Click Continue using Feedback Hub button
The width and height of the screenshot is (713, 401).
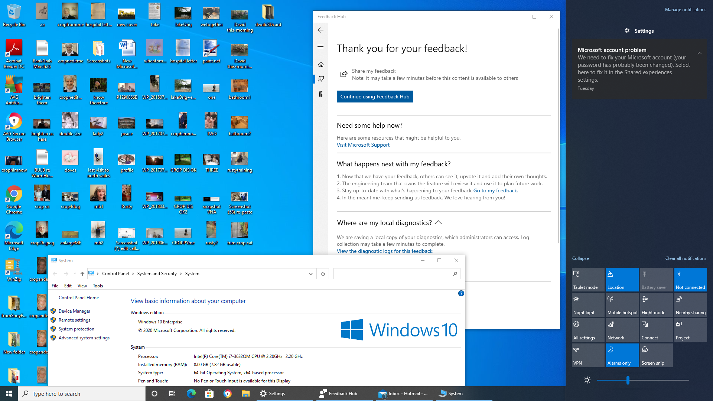(375, 97)
